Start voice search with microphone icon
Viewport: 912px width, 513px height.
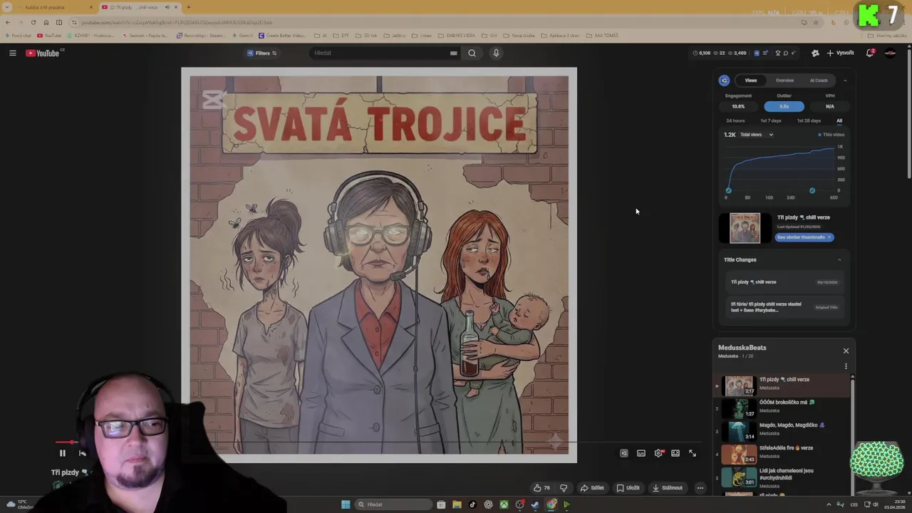(x=496, y=53)
